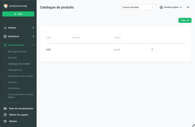Click the Opérations document icon

coord(5,36)
